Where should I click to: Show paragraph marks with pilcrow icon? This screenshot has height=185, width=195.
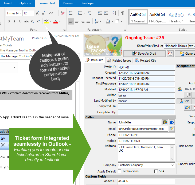(122, 13)
